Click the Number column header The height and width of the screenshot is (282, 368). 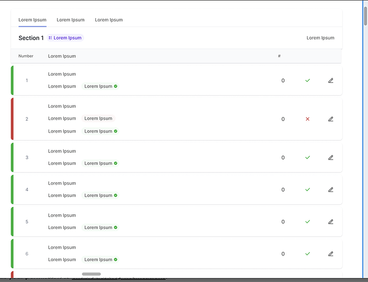click(26, 56)
